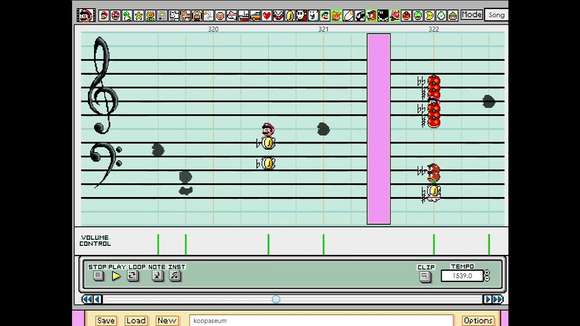This screenshot has width=580, height=326.
Task: Toggle the Clip button
Action: click(x=425, y=277)
